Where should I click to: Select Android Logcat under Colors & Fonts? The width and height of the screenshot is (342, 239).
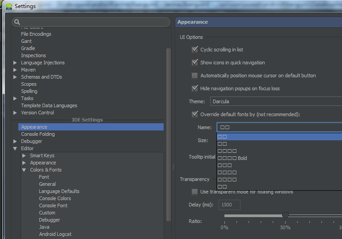55,234
